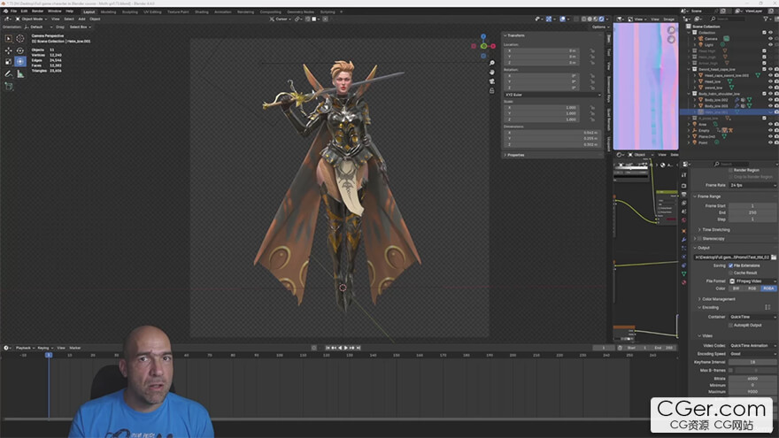
Task: Open the outliner filter funnel icon
Action: pyautogui.click(x=767, y=19)
